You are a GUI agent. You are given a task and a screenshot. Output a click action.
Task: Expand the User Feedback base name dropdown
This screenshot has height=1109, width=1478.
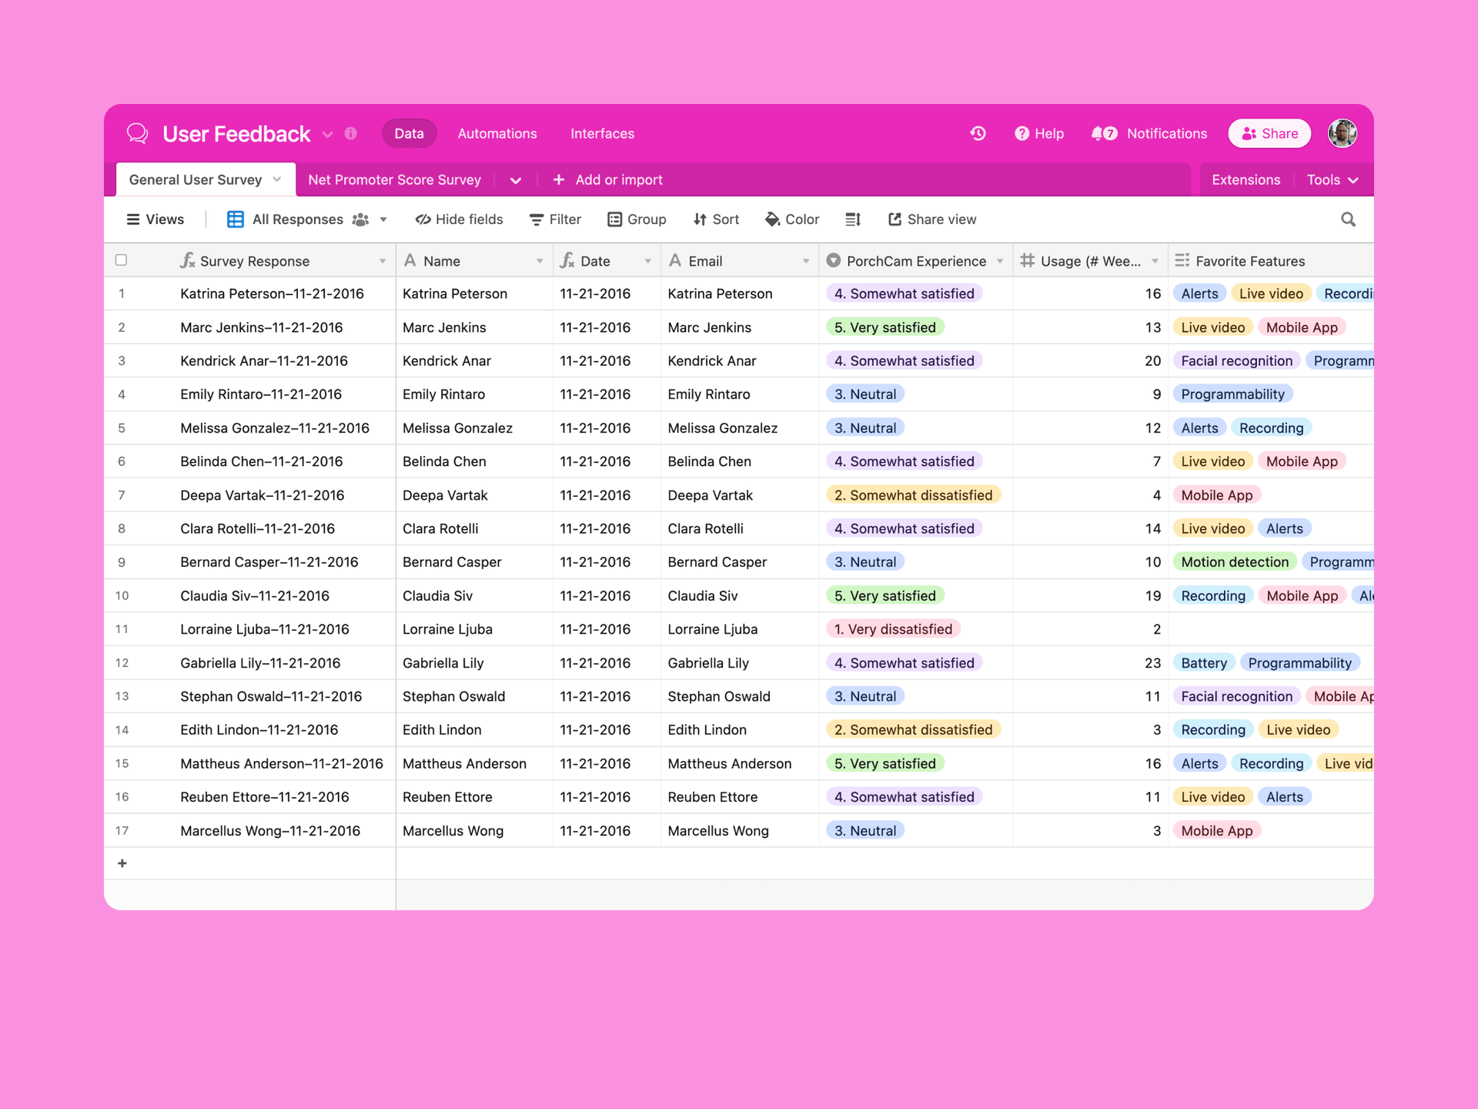pos(328,134)
